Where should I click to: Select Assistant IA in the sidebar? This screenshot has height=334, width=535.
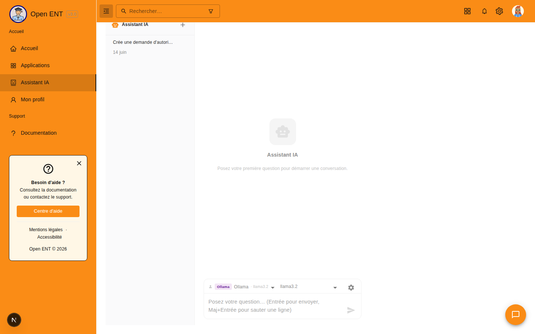click(48, 83)
